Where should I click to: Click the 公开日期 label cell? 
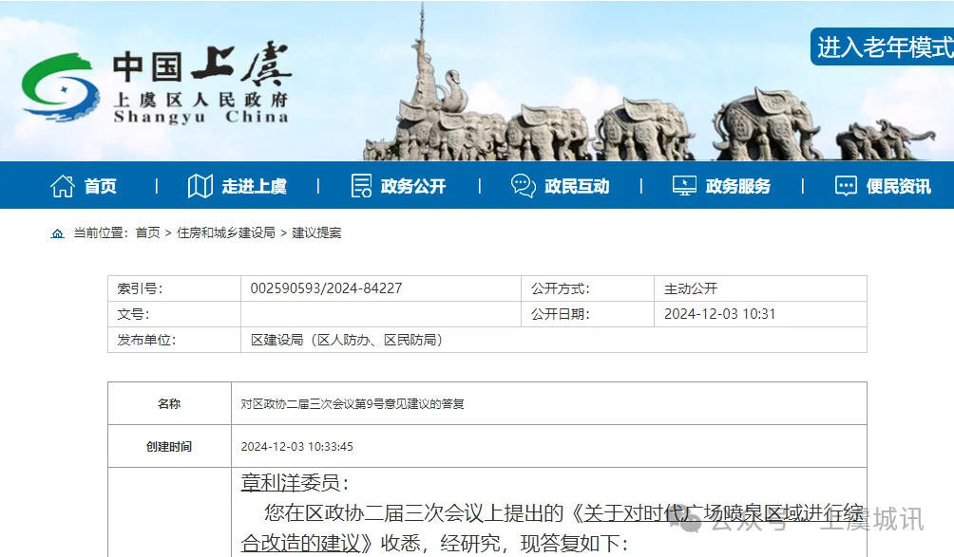588,314
